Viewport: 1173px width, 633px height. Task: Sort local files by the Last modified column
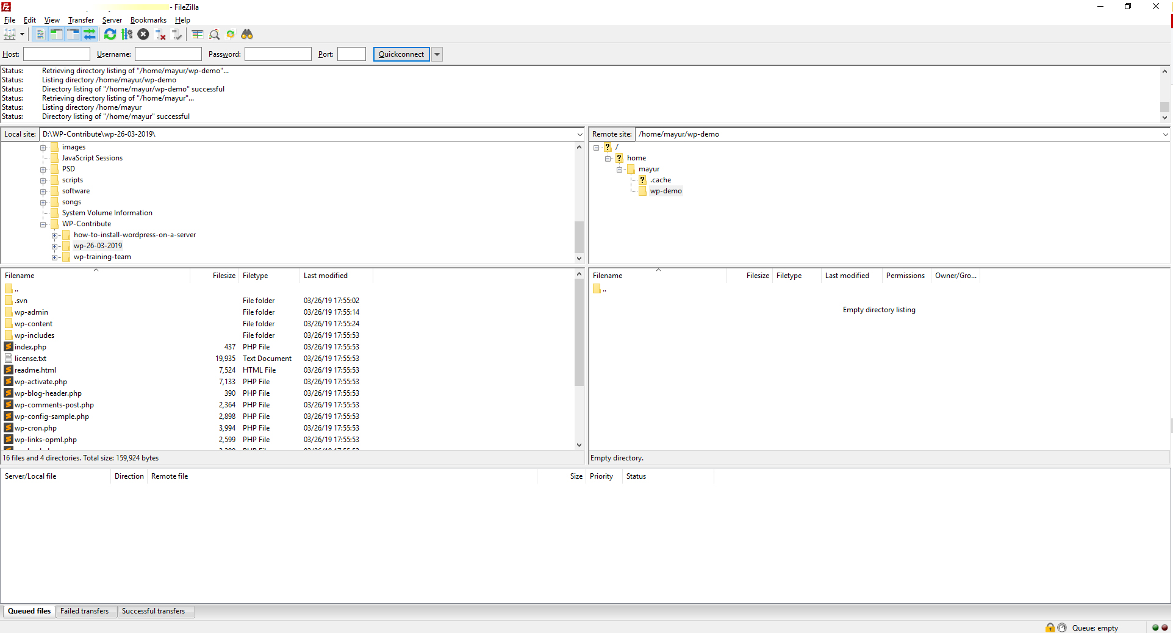point(336,276)
